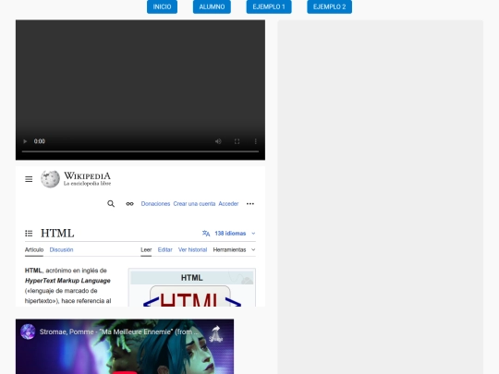
Task: Click the HTML article heading
Action: point(57,234)
